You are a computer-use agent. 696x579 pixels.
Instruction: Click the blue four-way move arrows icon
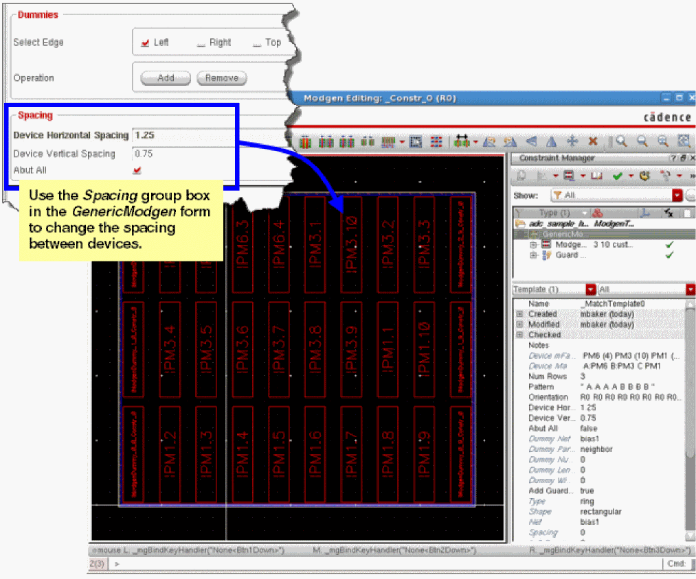point(572,141)
